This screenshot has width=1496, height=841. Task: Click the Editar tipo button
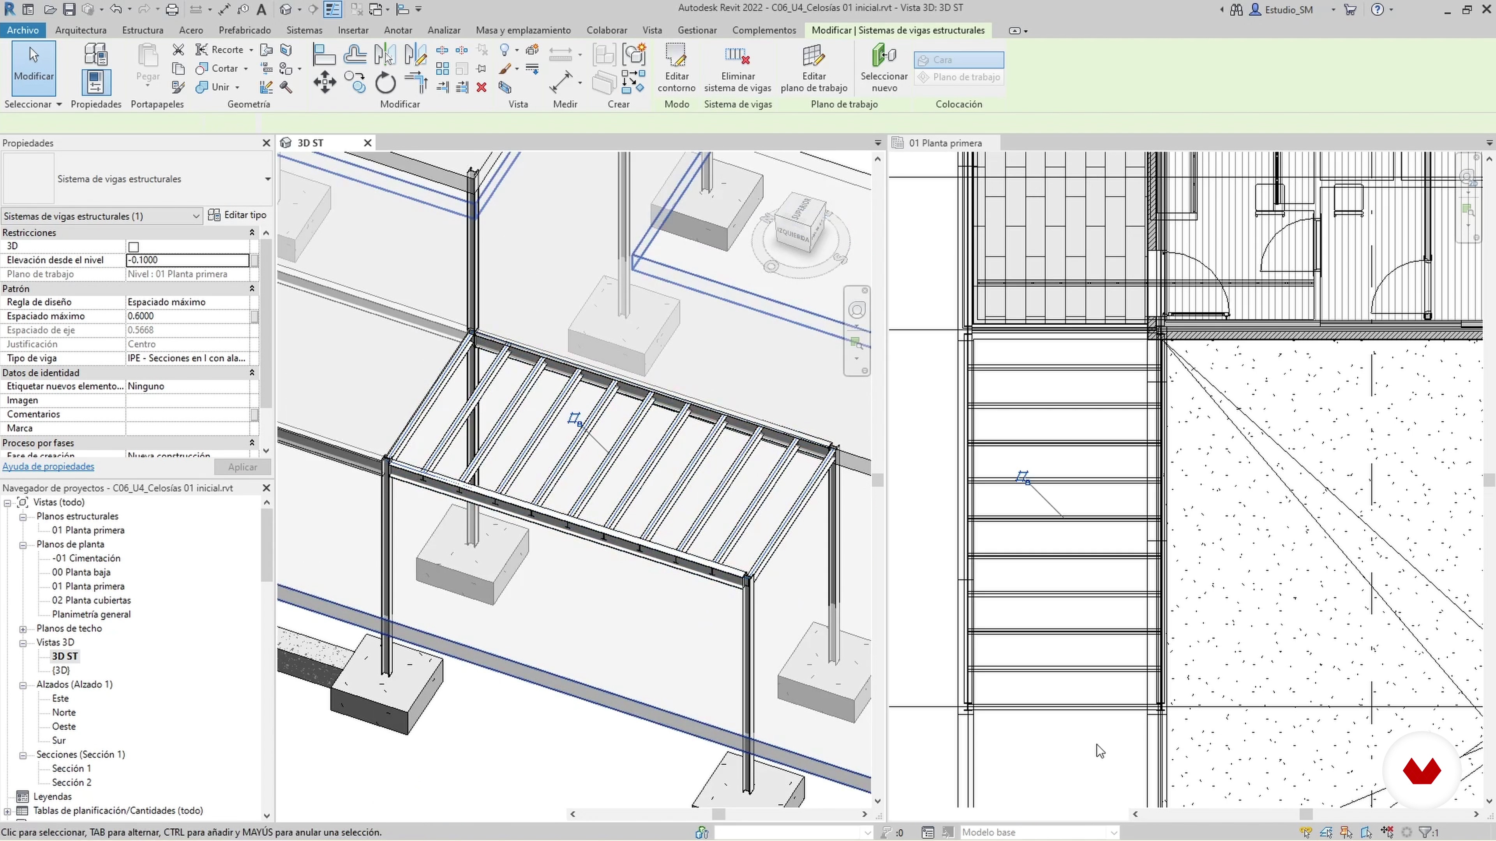tap(238, 215)
